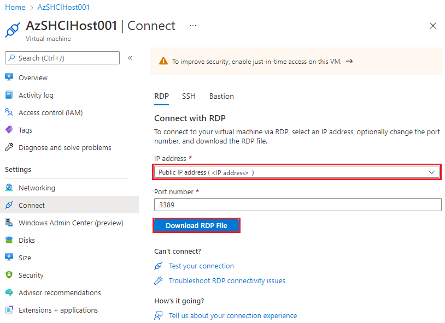This screenshot has width=445, height=323.
Task: Click the plug icon beside Test your connection
Action: pyautogui.click(x=159, y=266)
